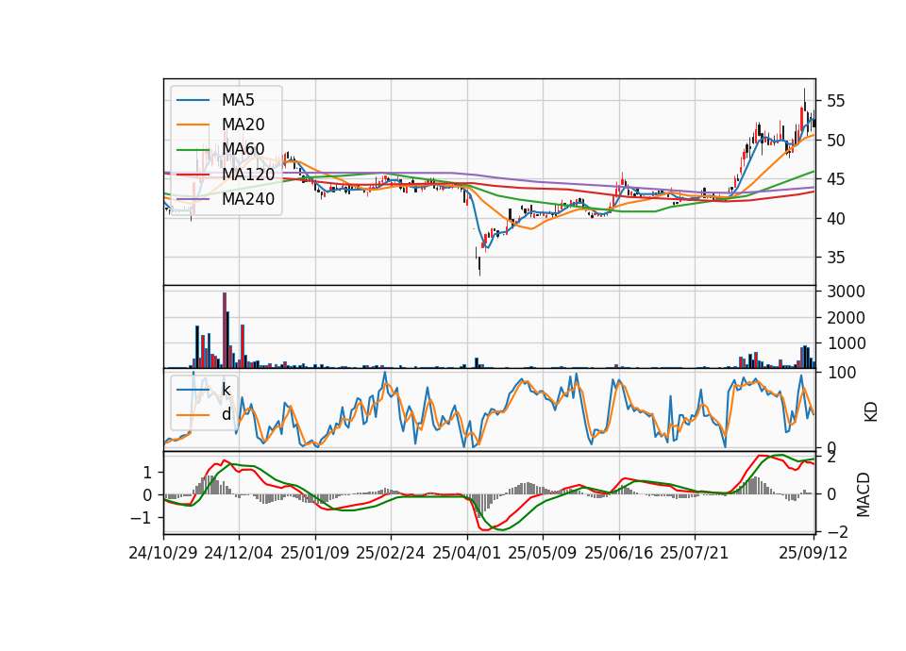The width and height of the screenshot is (906, 651).
Task: Click the MACD left axis value 1
Action: point(147,473)
